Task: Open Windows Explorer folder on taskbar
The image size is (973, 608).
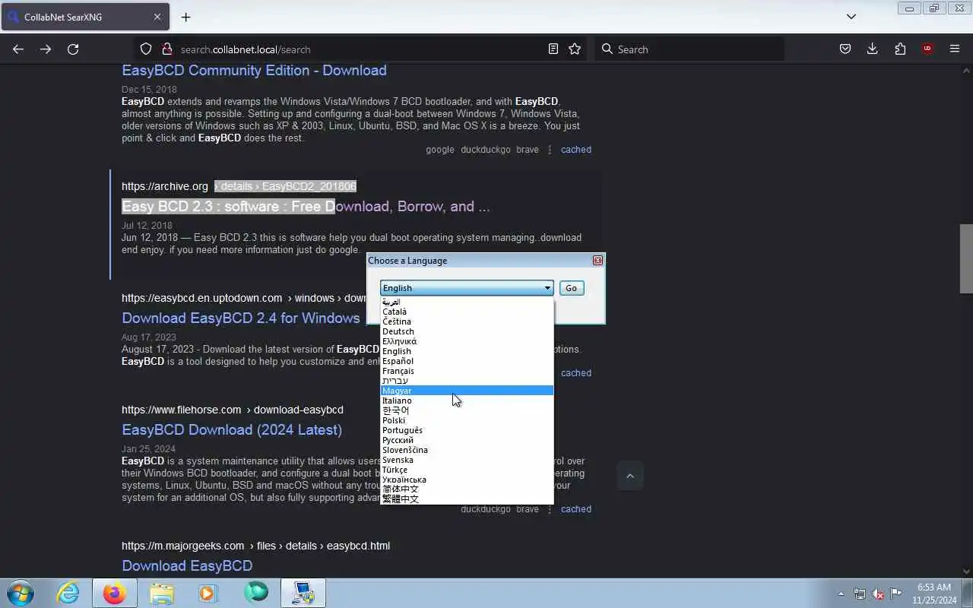Action: click(x=161, y=593)
